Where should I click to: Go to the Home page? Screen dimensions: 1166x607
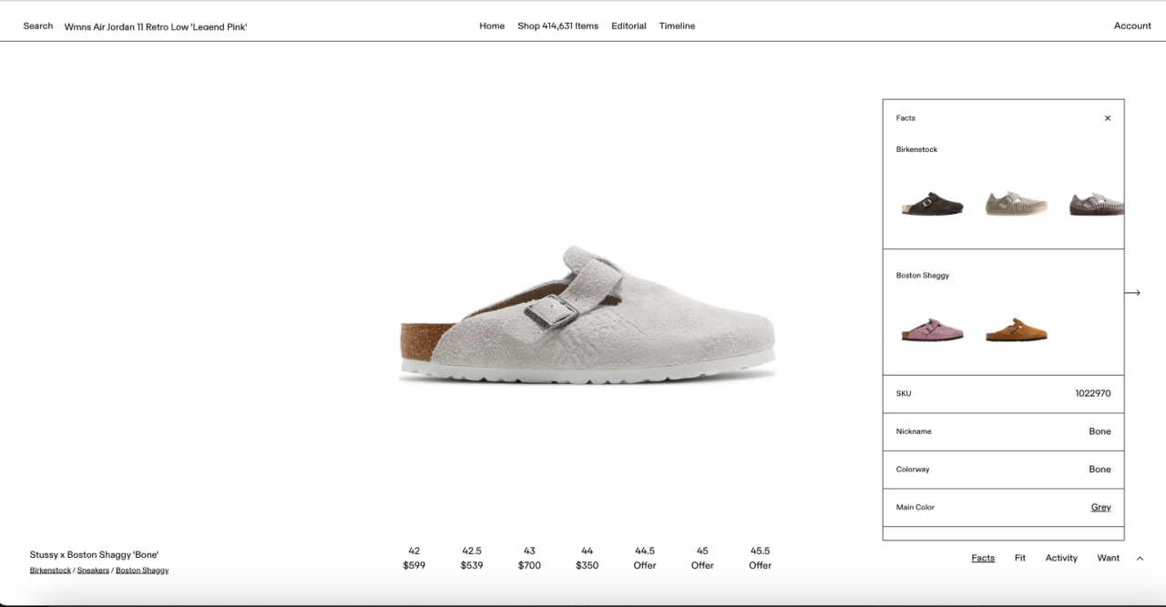tap(492, 26)
